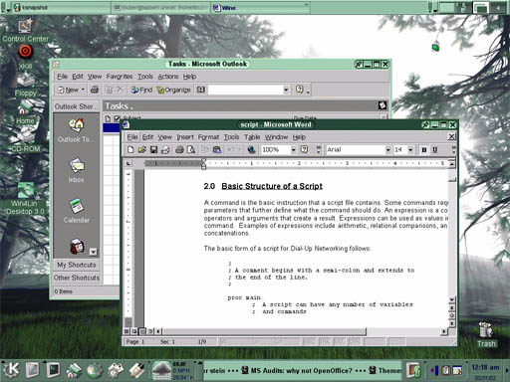510x382 pixels.
Task: Click the Outlook bar down scroll arrow
Action: point(94,252)
